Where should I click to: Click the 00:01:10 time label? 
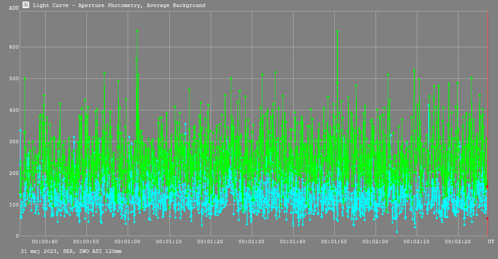point(168,241)
